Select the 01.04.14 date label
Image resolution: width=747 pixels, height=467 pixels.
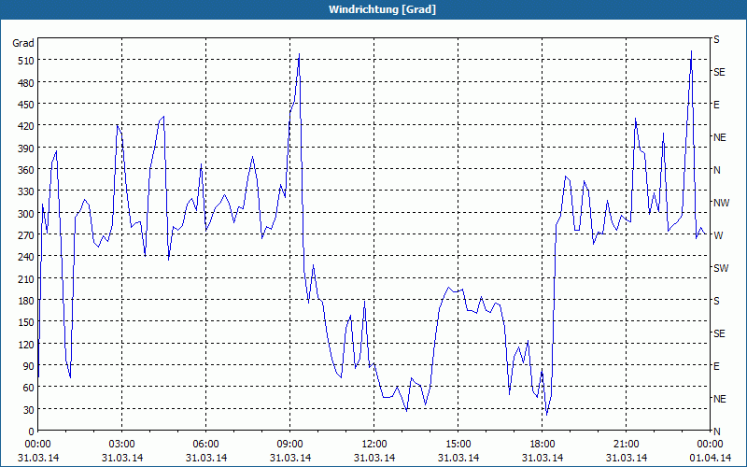pyautogui.click(x=710, y=458)
